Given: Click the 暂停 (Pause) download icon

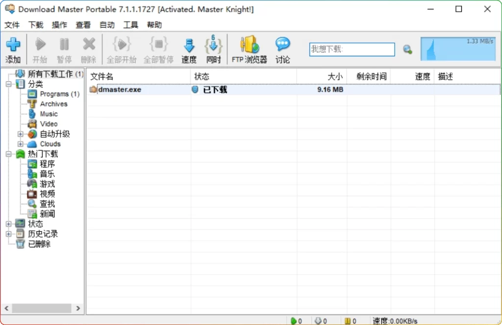Looking at the screenshot, I should (64, 49).
